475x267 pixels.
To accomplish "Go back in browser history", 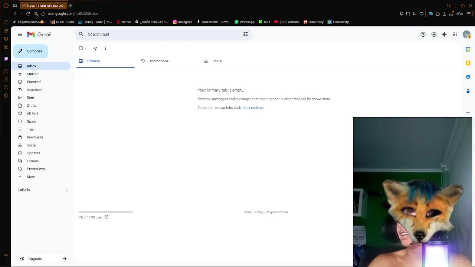I will (x=15, y=14).
